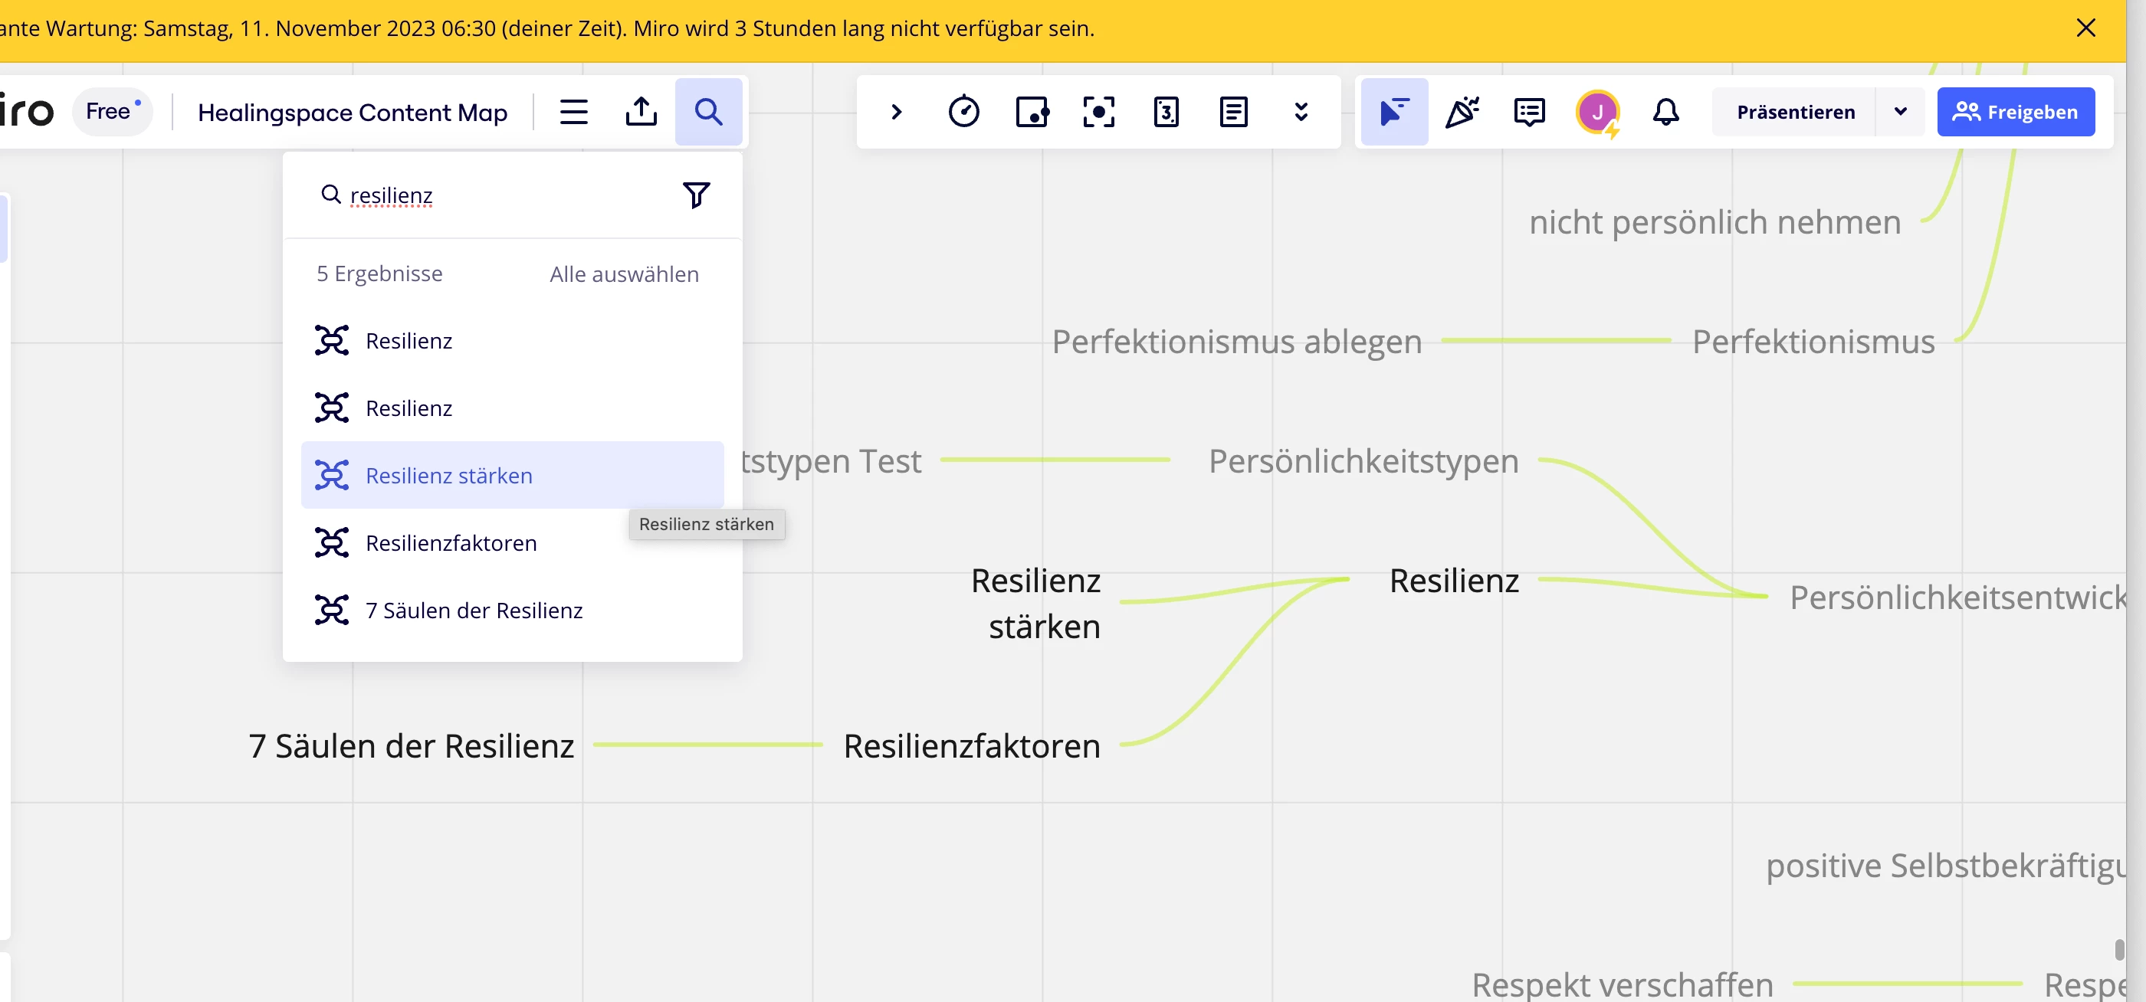2146x1002 pixels.
Task: Open the search filter funnel icon
Action: coord(696,195)
